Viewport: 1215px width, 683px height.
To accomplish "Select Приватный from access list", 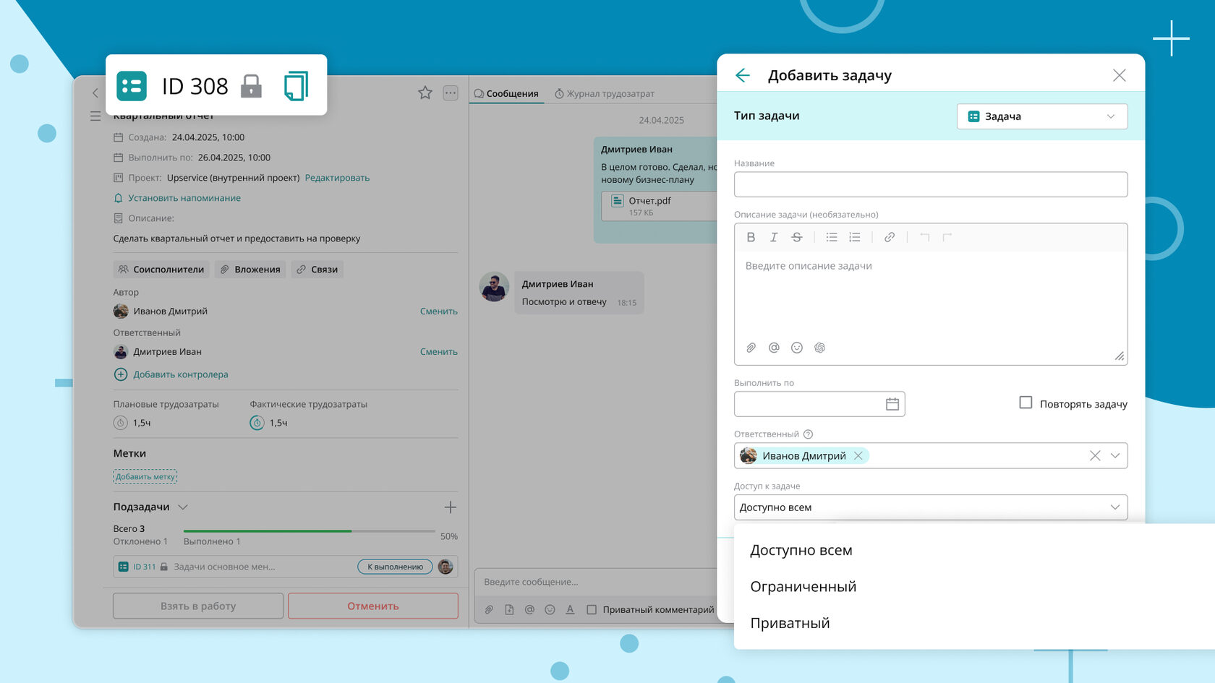I will tap(790, 623).
